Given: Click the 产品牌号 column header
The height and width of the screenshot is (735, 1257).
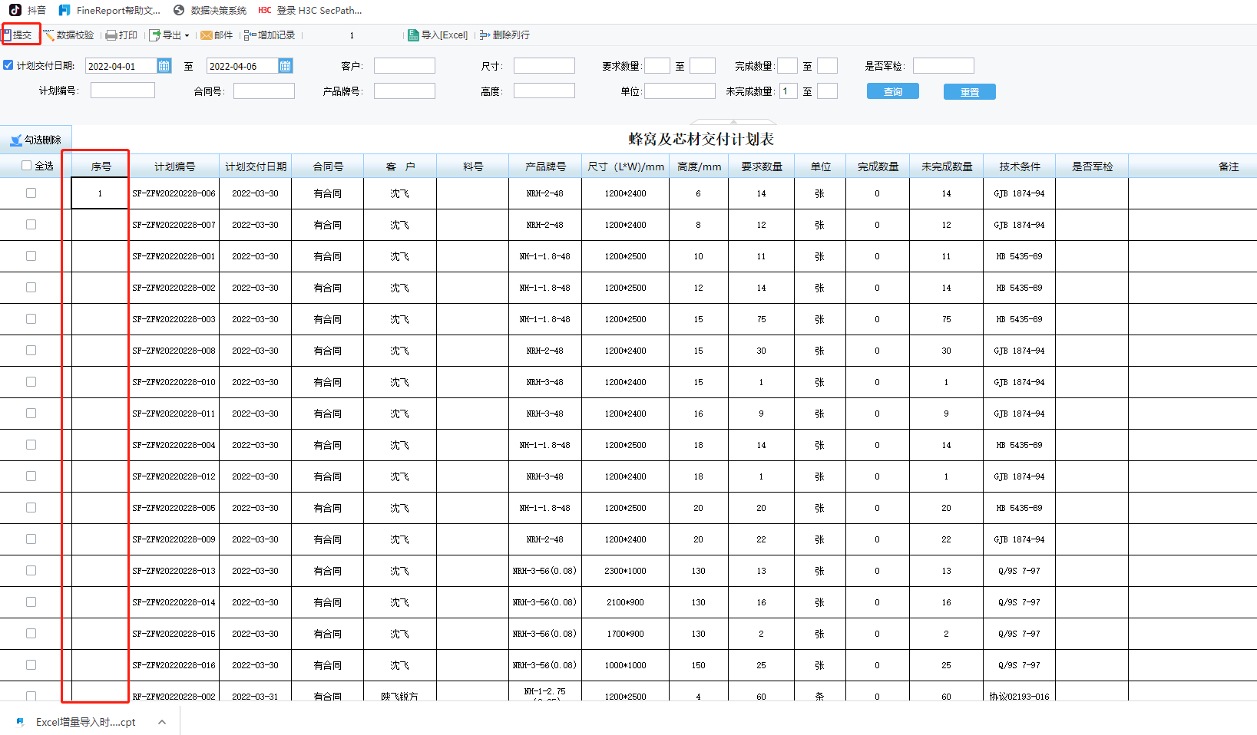Looking at the screenshot, I should pos(545,166).
